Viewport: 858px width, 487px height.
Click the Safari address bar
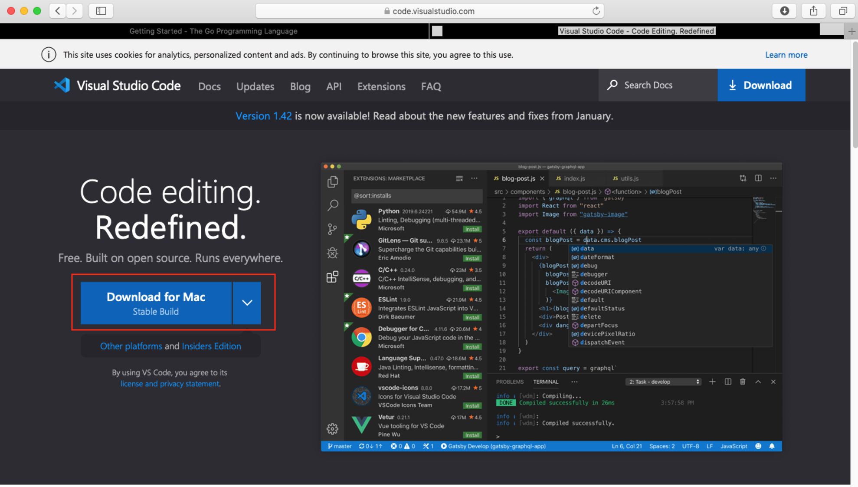[x=429, y=11]
